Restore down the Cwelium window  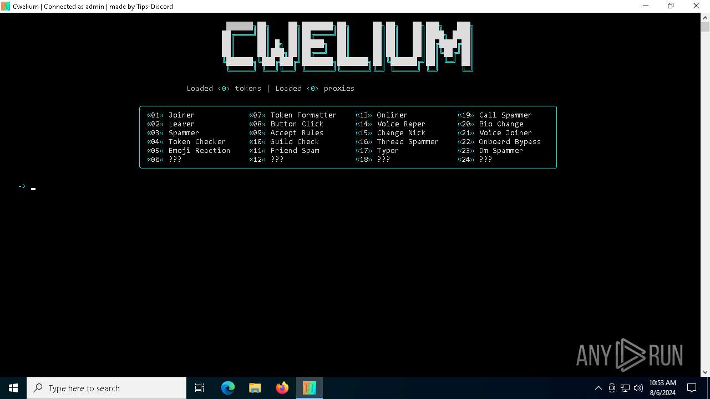coord(671,6)
